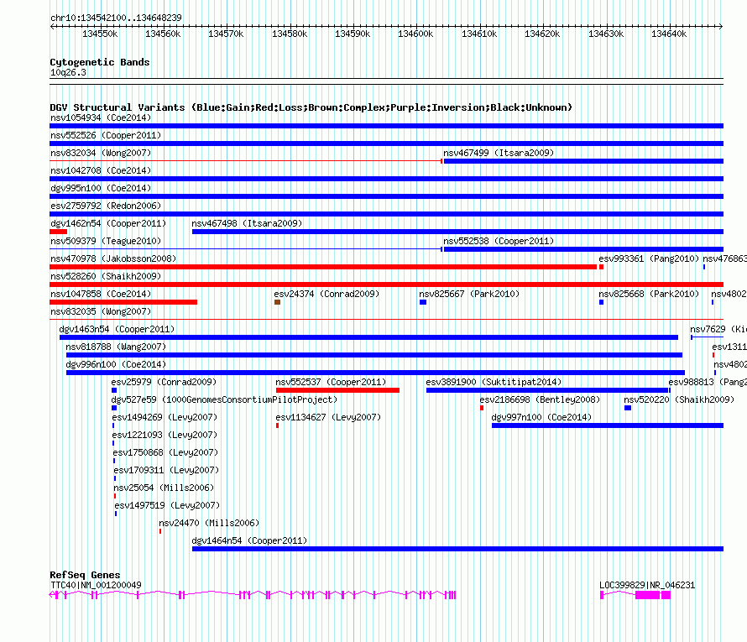
Task: Click the nsv467499 (Itsara2009) label
Action: (x=499, y=153)
